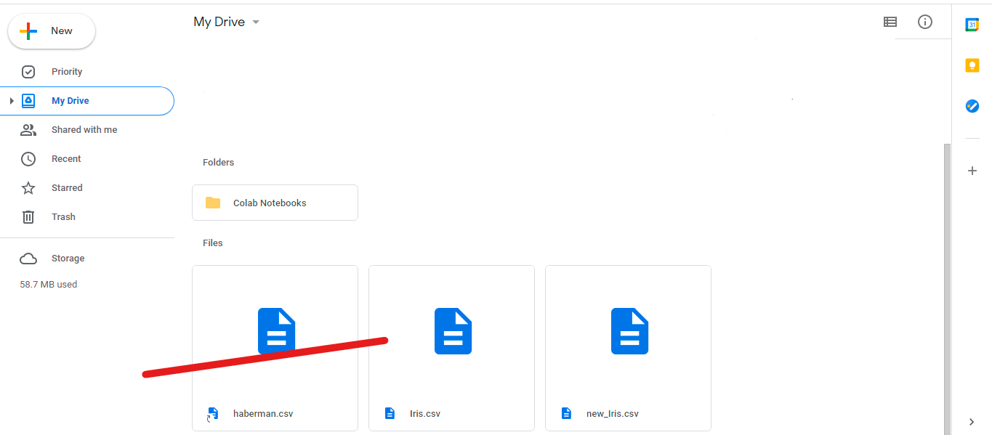Open Google Calendar side panel
Screen dimensions: 992x435
point(972,25)
